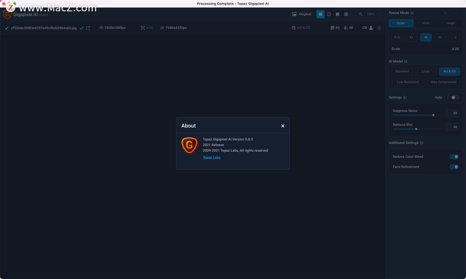Click the zoom magnifier icon
This screenshot has width=466, height=279.
[x=360, y=14]
